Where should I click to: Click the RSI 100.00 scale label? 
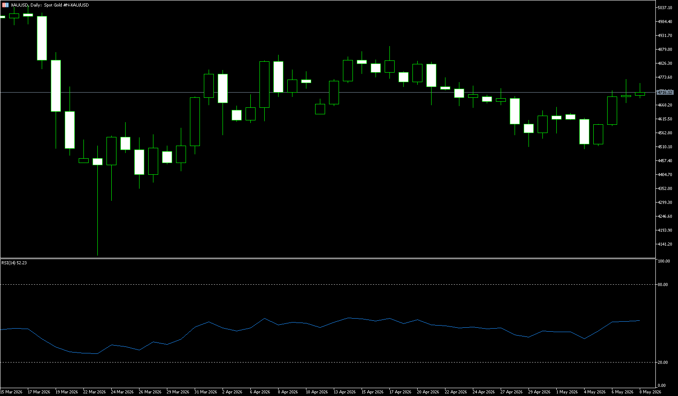[664, 261]
